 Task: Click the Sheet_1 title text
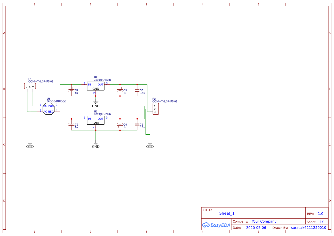click(227, 213)
